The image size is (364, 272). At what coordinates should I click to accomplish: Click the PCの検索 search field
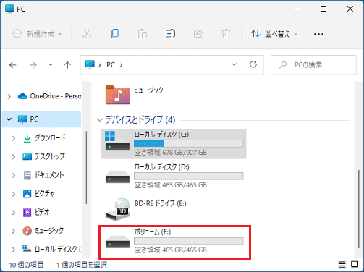pyautogui.click(x=313, y=65)
